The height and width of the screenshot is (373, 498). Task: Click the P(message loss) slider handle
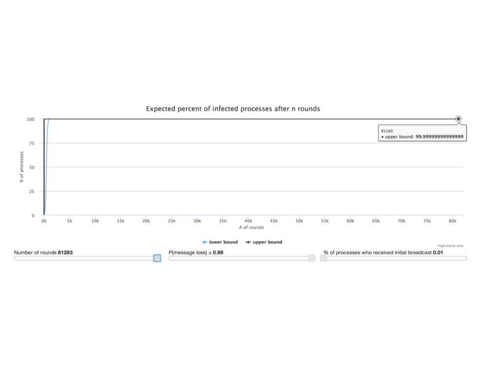312,258
